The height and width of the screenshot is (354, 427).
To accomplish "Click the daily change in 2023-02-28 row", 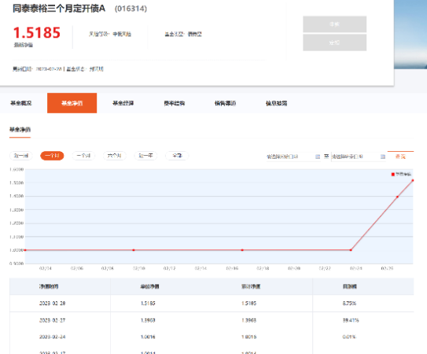I will pos(349,304).
